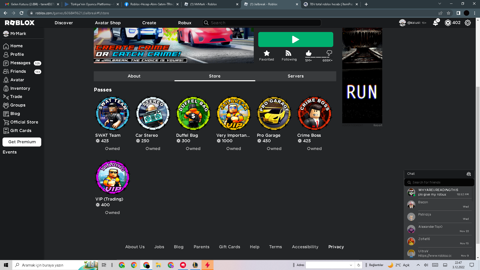Open the Car Stereo pass badge
This screenshot has width=480, height=270.
click(x=153, y=113)
